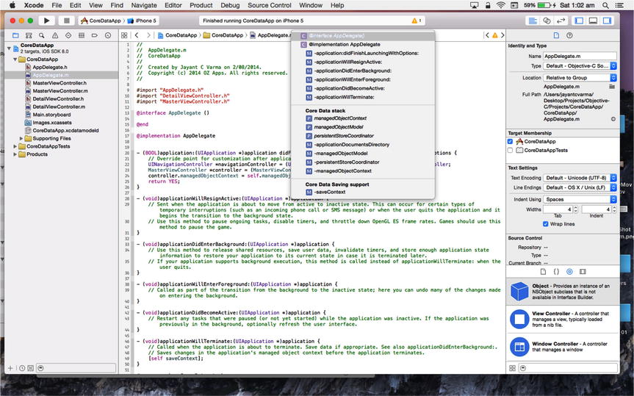Image resolution: width=634 pixels, height=396 pixels.
Task: Click the warning indicator in activity bar
Action: 416,21
